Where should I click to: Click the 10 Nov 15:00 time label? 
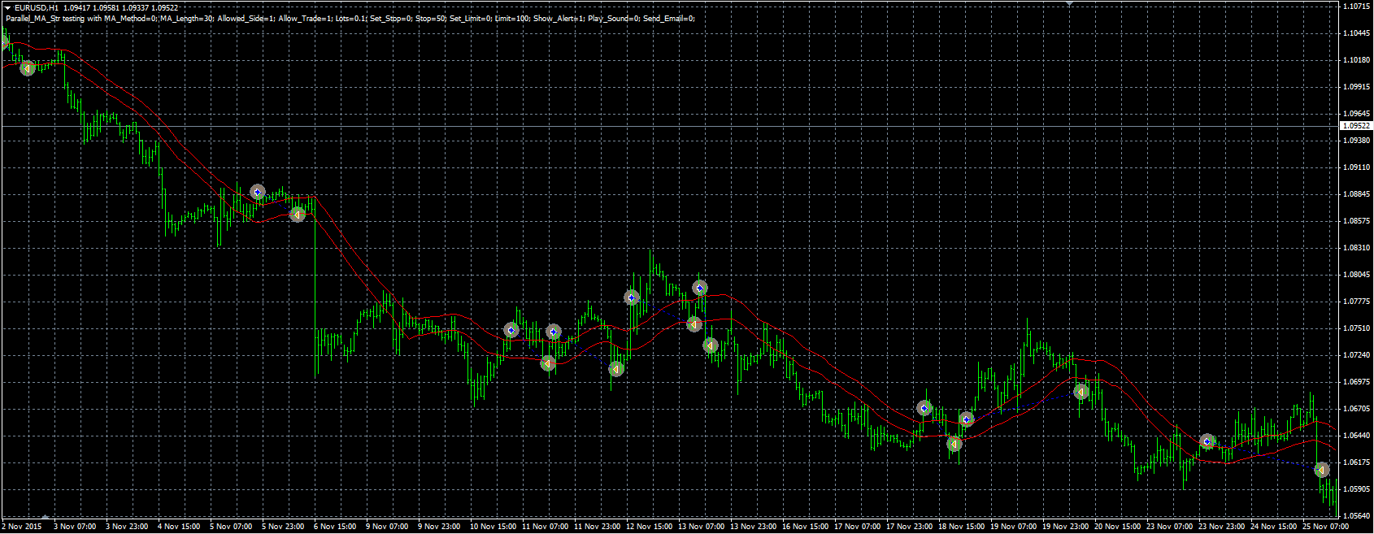(493, 527)
